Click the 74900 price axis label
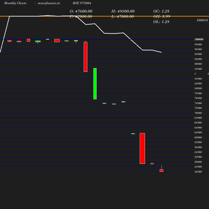 (x=198, y=103)
